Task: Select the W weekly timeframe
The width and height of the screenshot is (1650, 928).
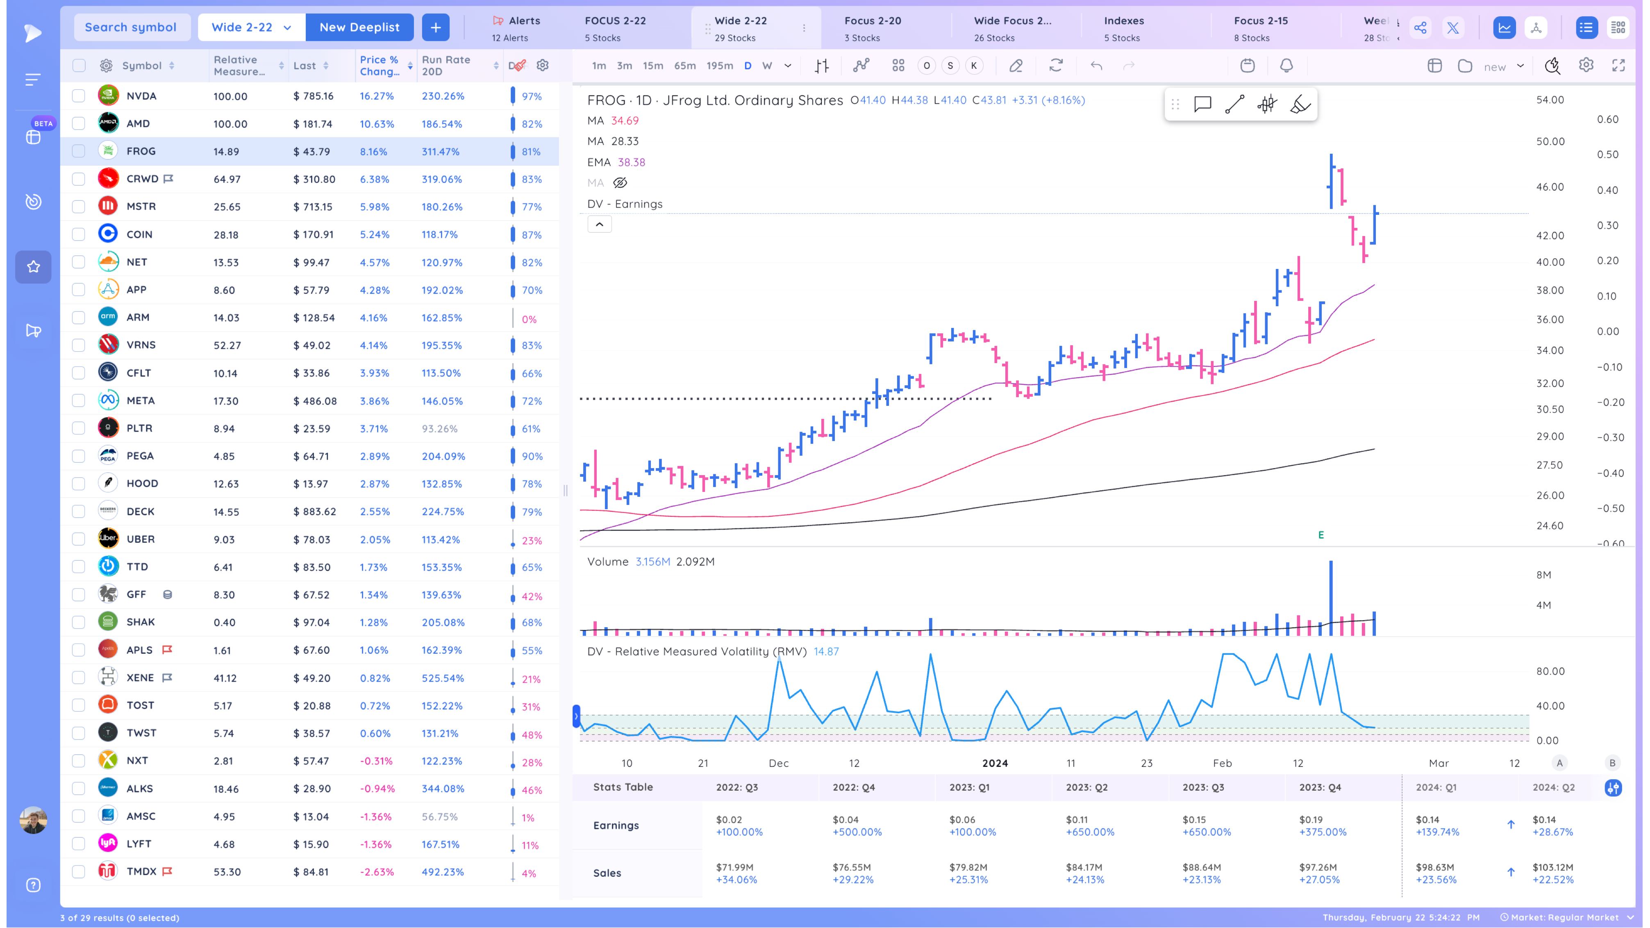Action: pos(767,66)
